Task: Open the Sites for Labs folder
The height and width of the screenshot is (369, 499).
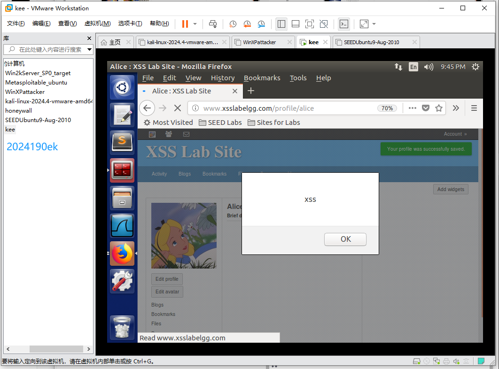Action: pos(273,123)
